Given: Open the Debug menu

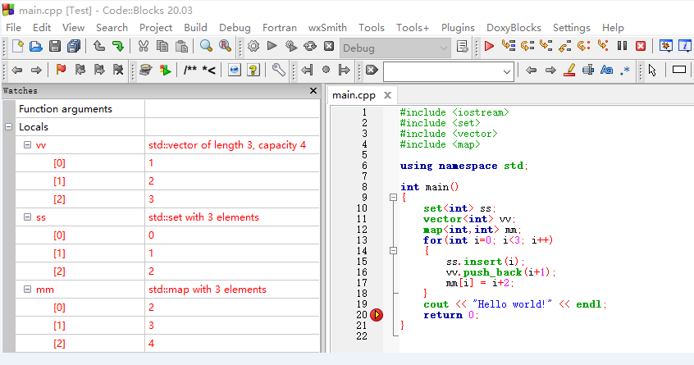Looking at the screenshot, I should click(x=235, y=27).
